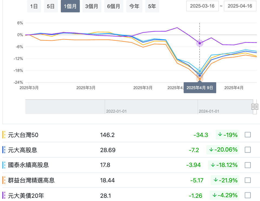The image size is (260, 201).
Task: Click the 6個月 range button
Action: click(114, 6)
